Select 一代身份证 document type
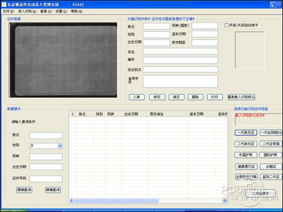Screen dimensions: 283x212 246,133
